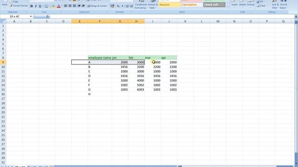Open Sort & Filter

tap(275, 5)
